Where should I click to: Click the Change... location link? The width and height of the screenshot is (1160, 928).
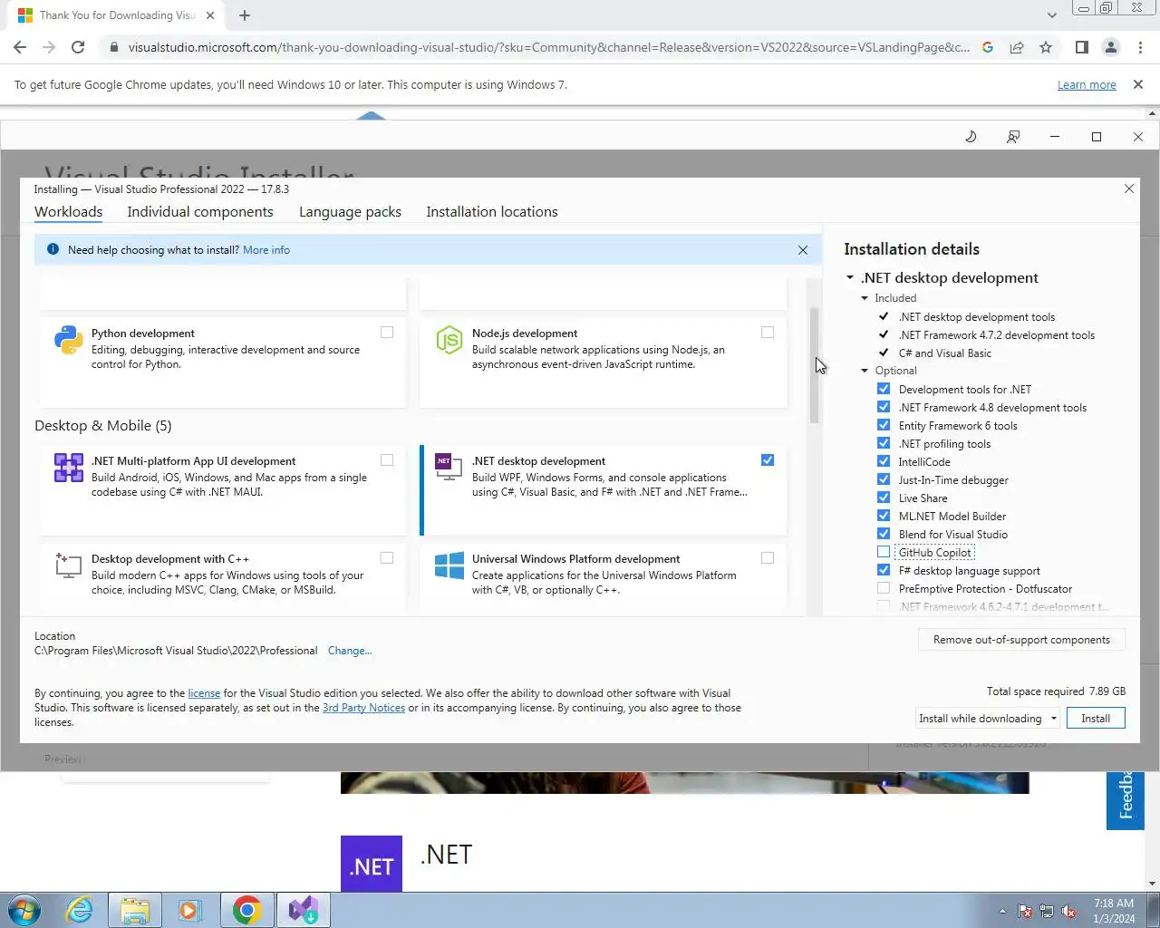click(x=350, y=651)
